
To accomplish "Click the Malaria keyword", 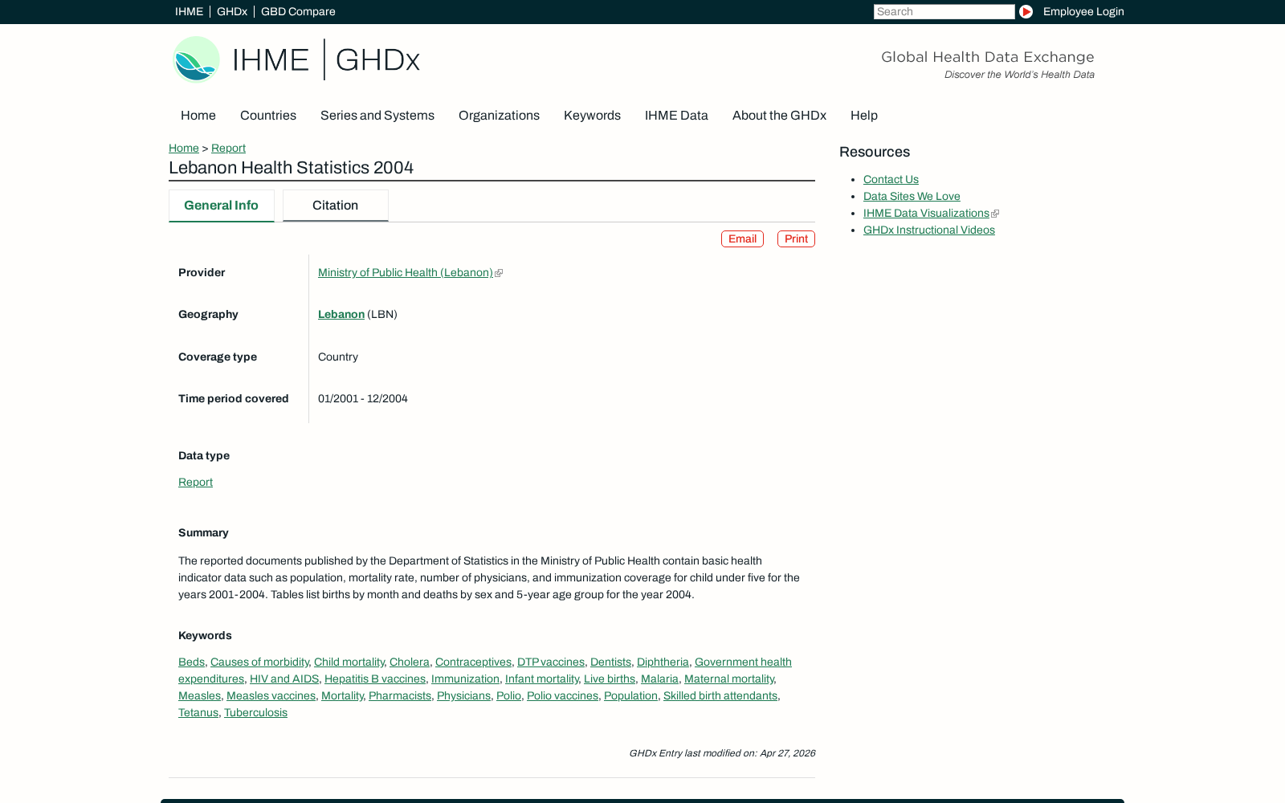I will tap(659, 679).
